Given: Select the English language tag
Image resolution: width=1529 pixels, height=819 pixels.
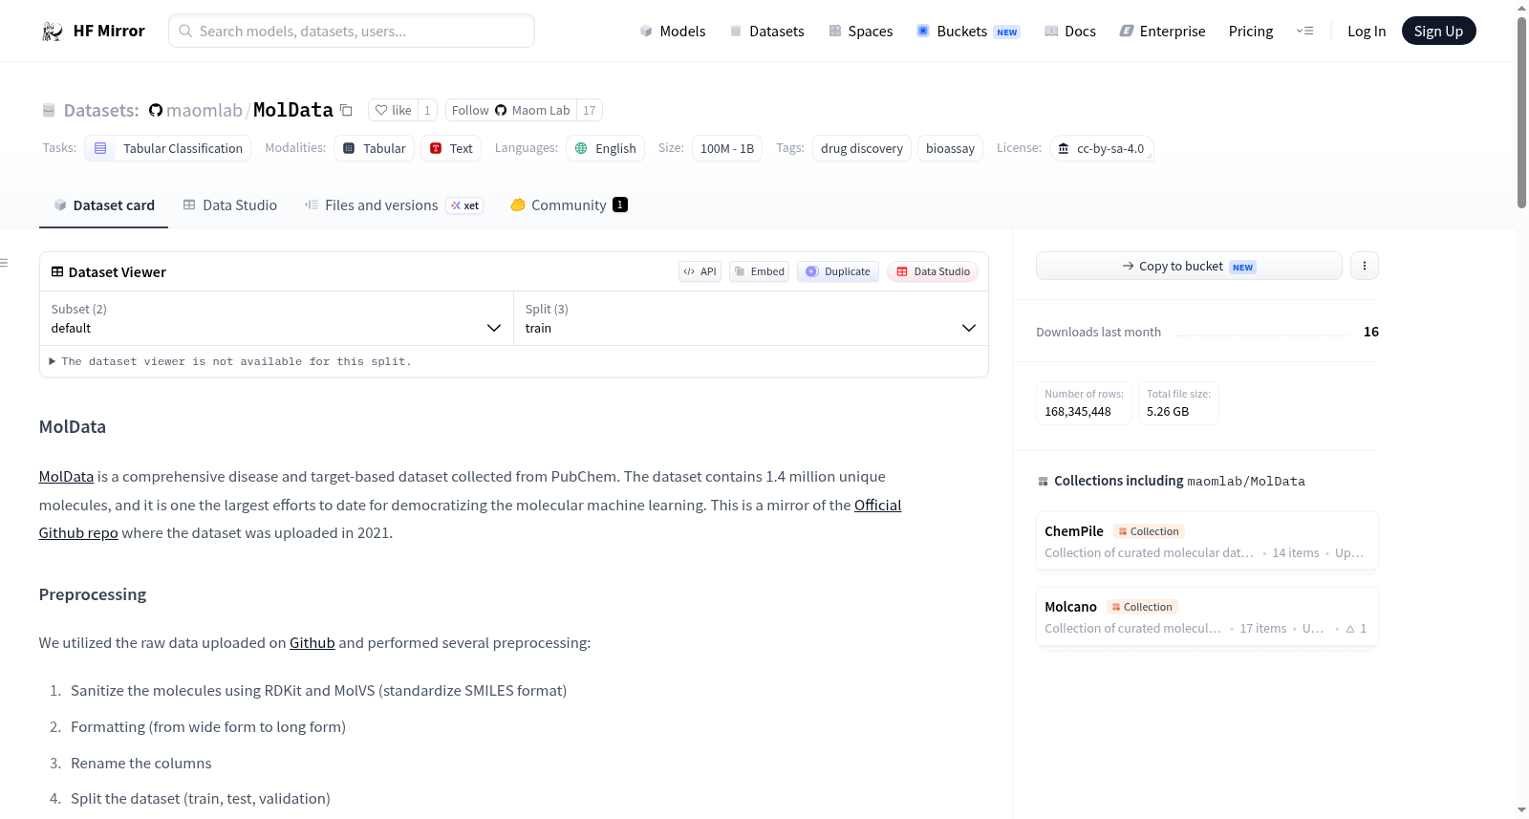Looking at the screenshot, I should pos(605,148).
